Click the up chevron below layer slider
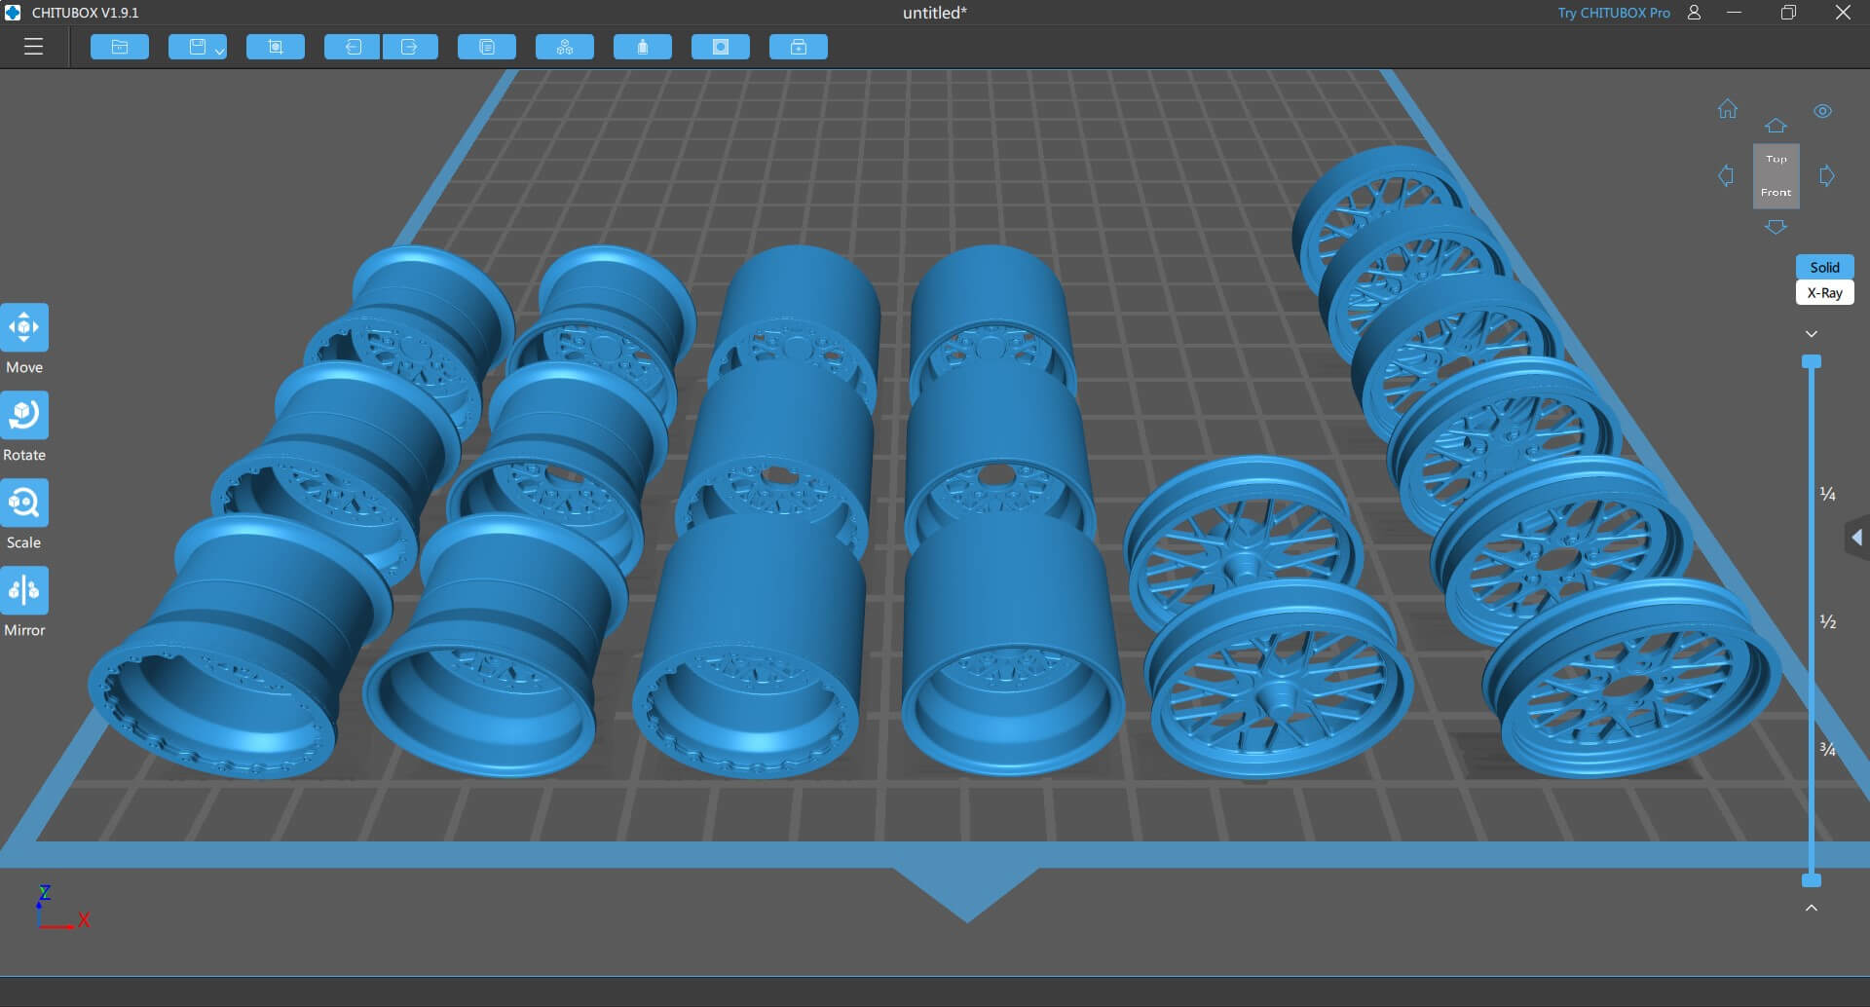1870x1007 pixels. coord(1812,908)
